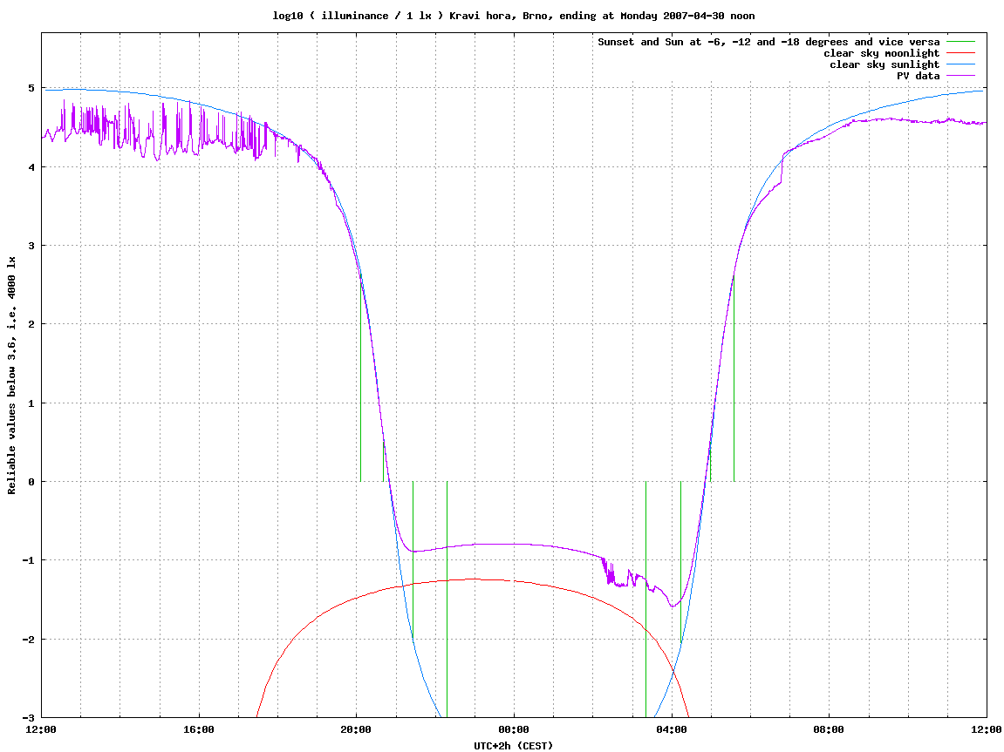Click the blue sunlight legend line sample
The image size is (1004, 752).
tap(960, 64)
